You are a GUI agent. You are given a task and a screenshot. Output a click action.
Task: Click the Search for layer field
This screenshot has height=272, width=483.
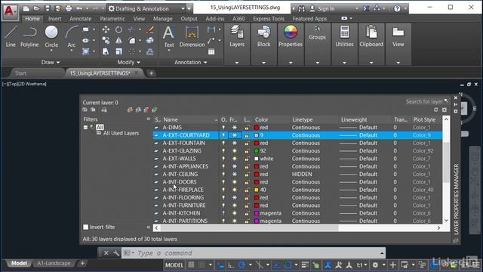pos(424,101)
